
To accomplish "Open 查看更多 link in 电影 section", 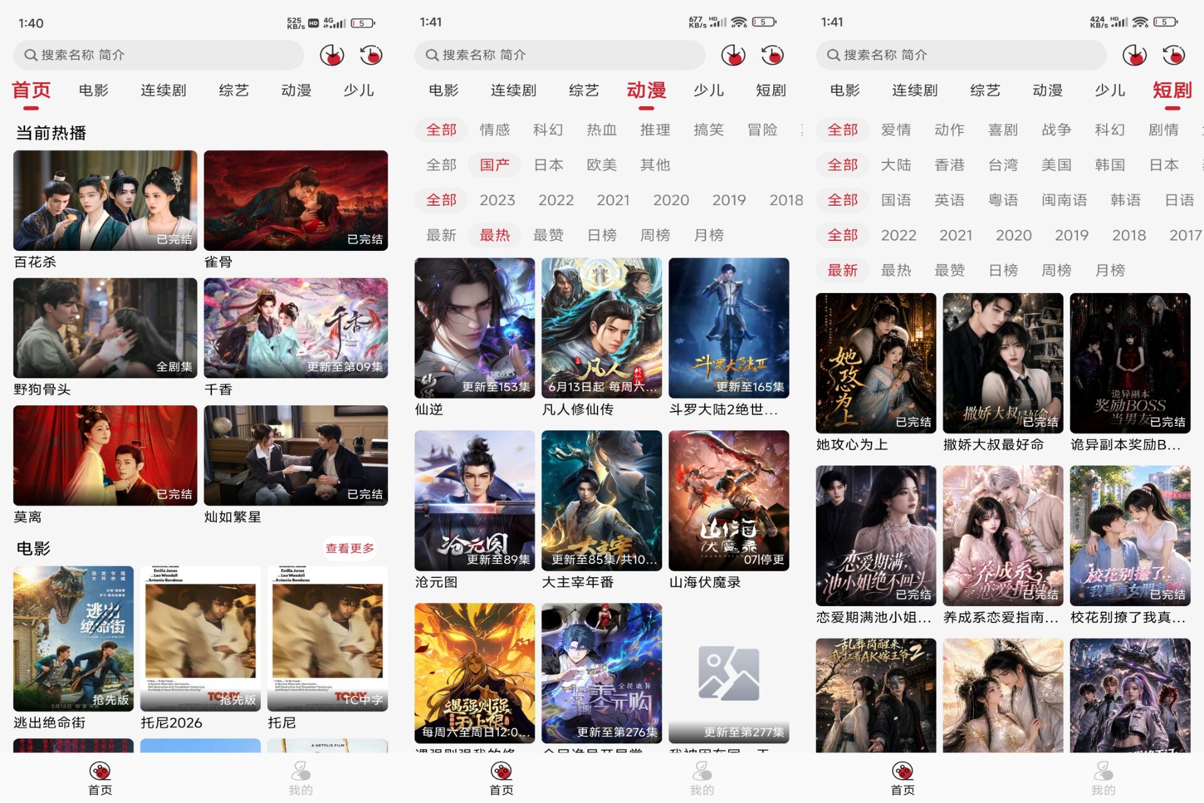I will click(350, 548).
